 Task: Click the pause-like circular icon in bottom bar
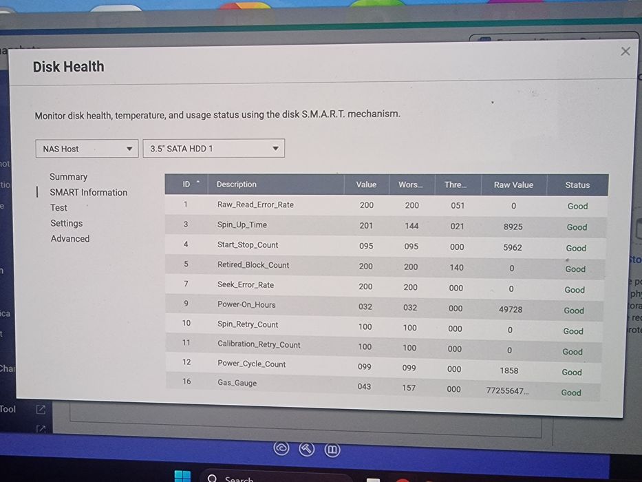332,450
